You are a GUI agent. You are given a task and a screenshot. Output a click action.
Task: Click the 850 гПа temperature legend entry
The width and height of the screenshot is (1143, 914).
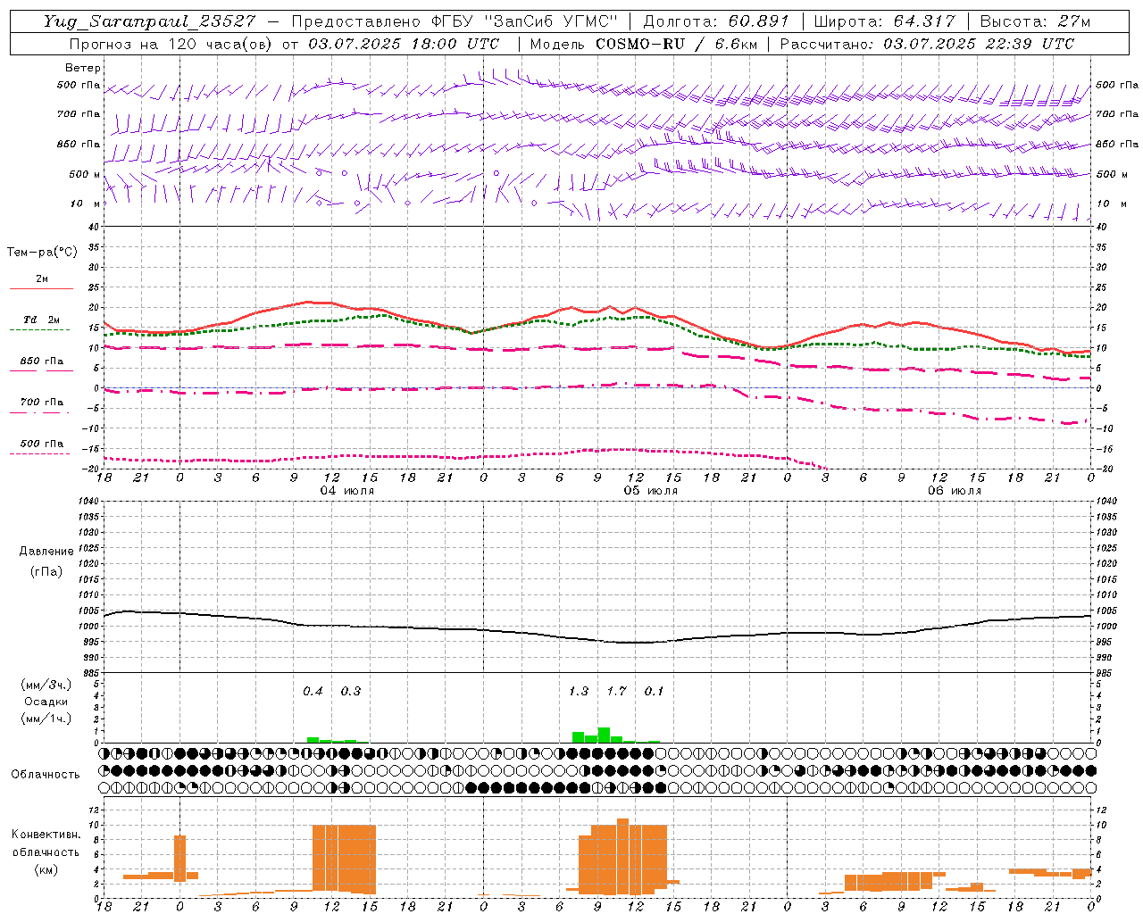coord(42,361)
